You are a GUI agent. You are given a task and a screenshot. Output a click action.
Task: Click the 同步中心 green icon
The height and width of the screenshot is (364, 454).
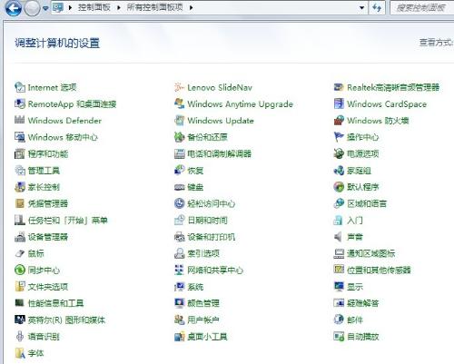click(20, 270)
